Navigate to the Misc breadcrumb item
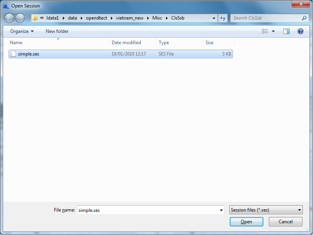This screenshot has height=235, width=313. (x=157, y=18)
